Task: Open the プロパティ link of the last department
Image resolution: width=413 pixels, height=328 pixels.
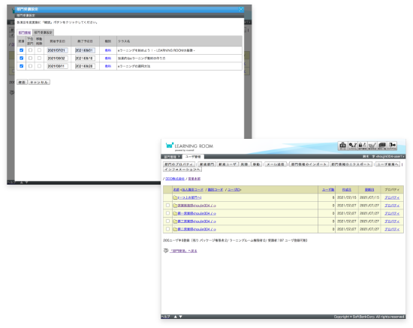Action: (x=392, y=229)
